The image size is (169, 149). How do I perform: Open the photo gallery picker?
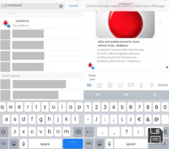[110, 85]
